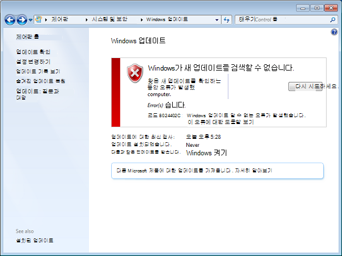Refresh the page with the refresh icon
Viewport: 342px width, 256px height.
click(x=227, y=20)
